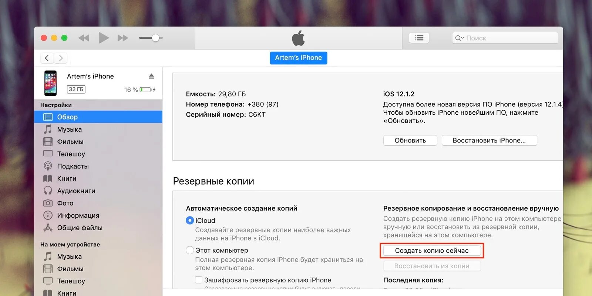Click the forward navigation chevron
592x296 pixels.
coord(61,58)
